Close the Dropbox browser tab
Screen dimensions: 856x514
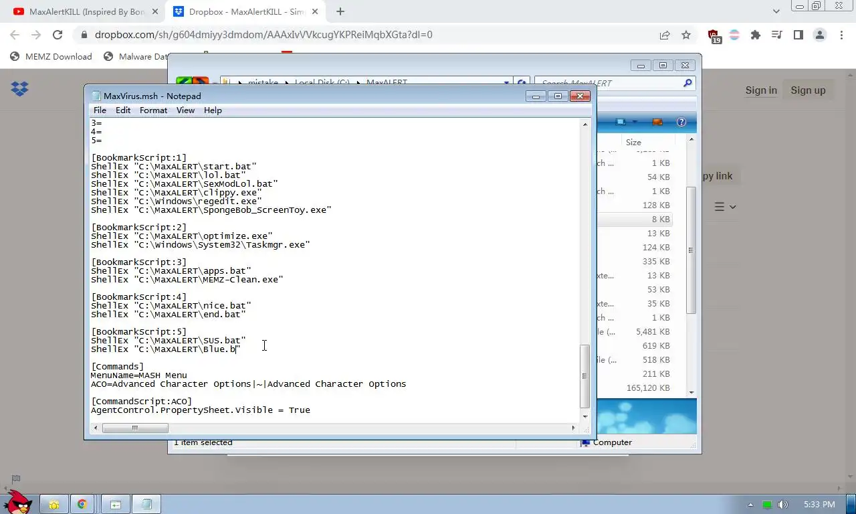click(315, 11)
